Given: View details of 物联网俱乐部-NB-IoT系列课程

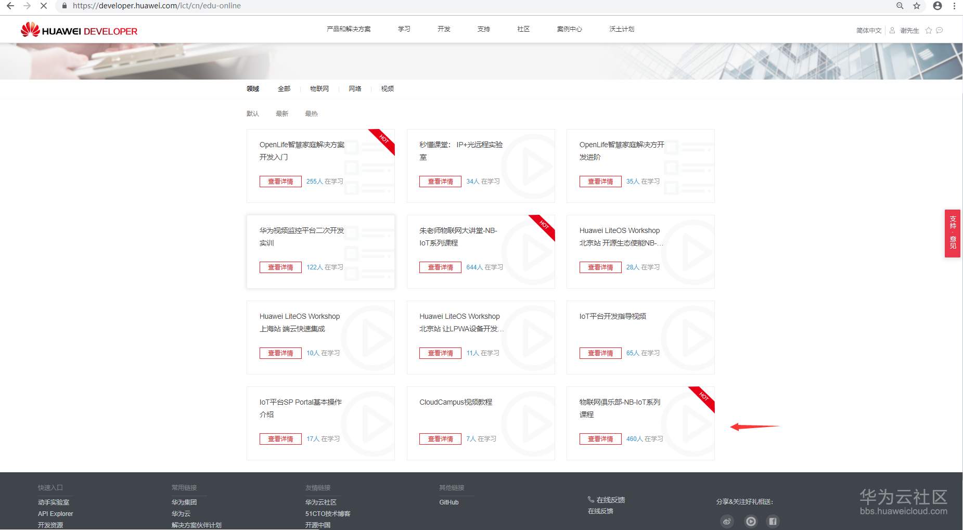Looking at the screenshot, I should click(600, 439).
